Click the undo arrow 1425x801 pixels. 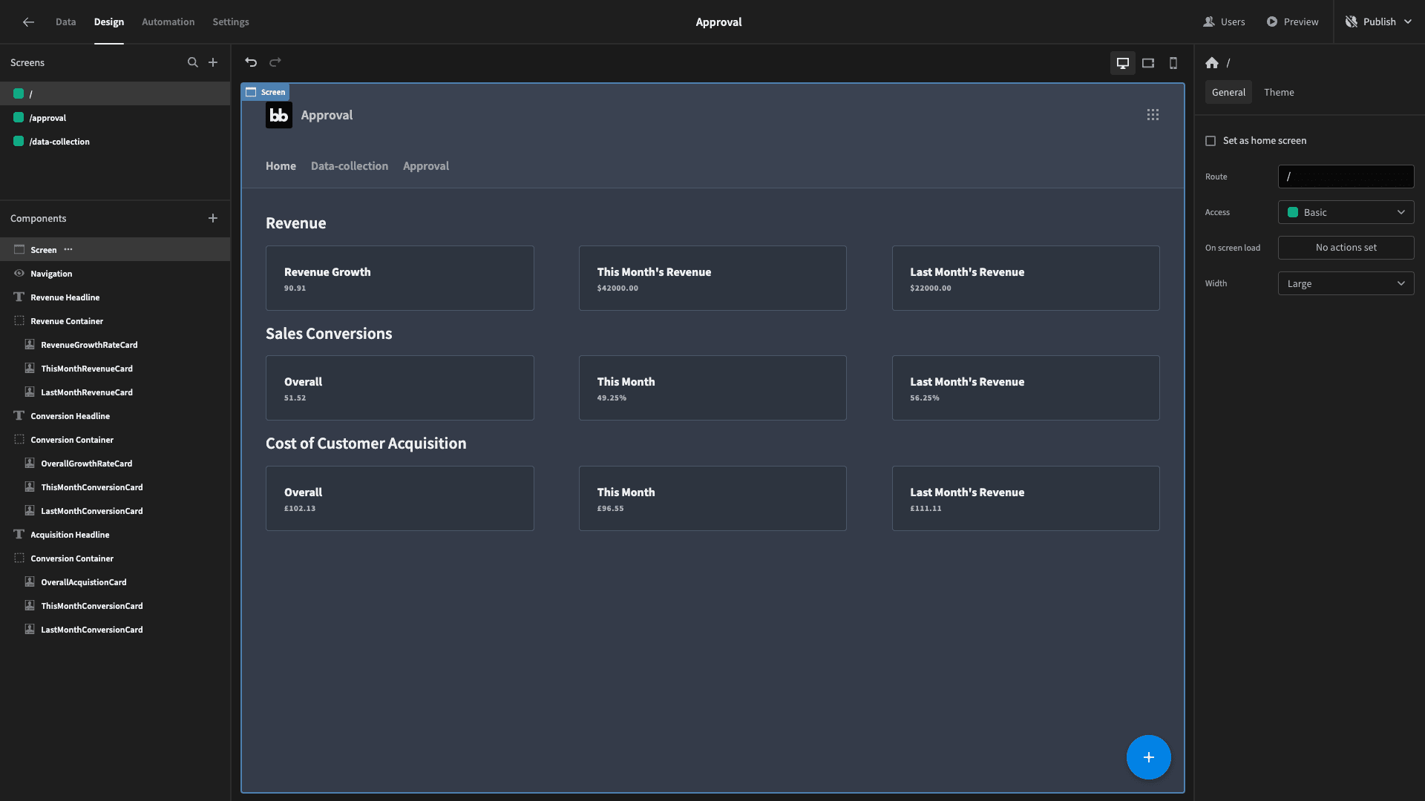coord(251,62)
